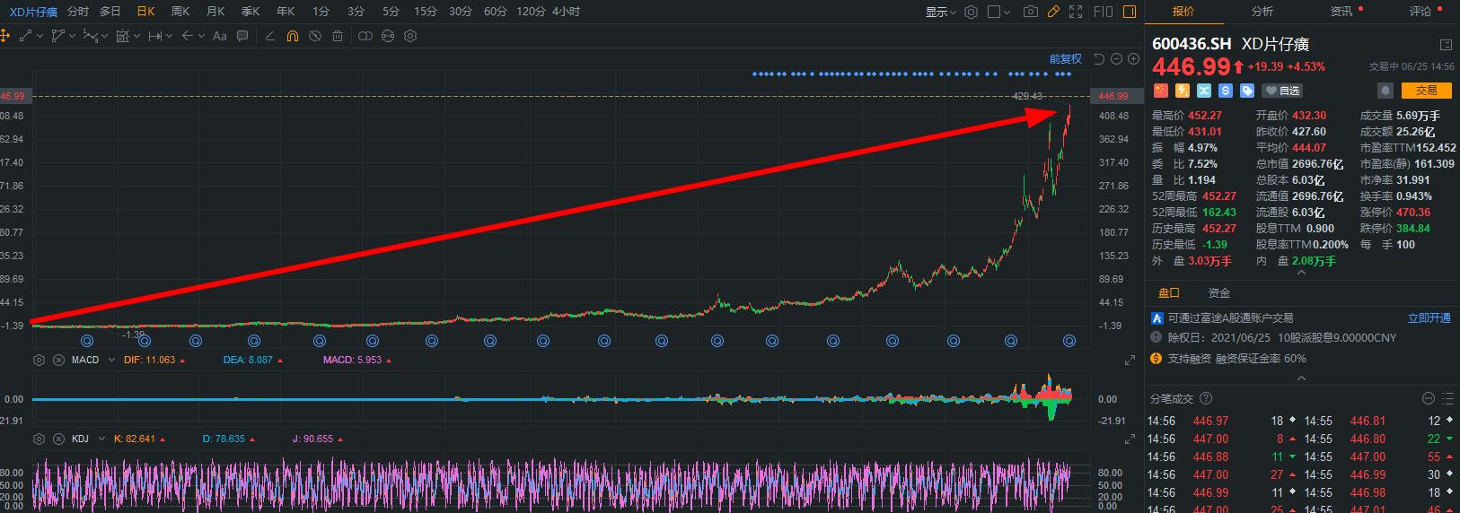Maximize the MACD sub-chart panel

point(1130,360)
